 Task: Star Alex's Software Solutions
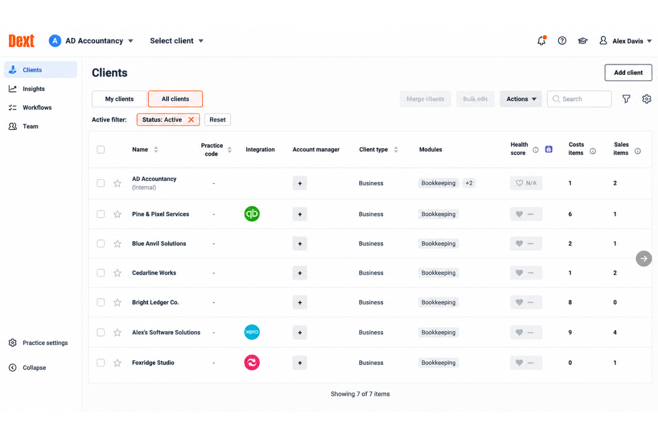pyautogui.click(x=117, y=333)
